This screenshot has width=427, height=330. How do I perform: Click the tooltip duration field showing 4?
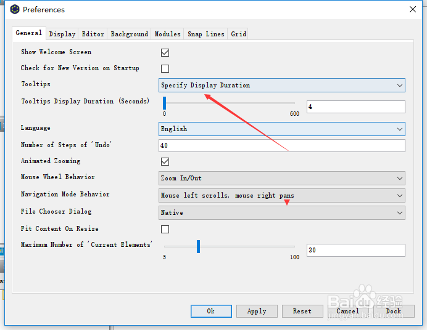[356, 107]
